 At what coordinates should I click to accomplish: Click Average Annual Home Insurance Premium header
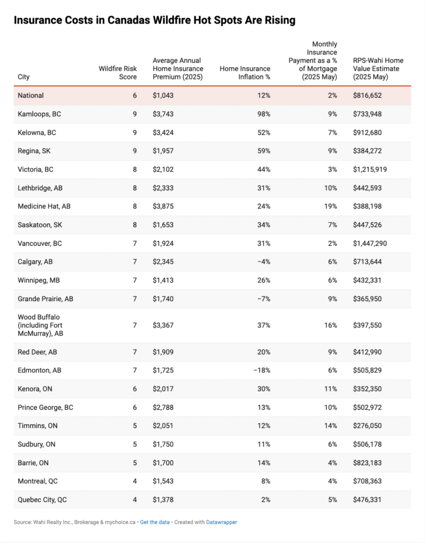click(x=178, y=68)
